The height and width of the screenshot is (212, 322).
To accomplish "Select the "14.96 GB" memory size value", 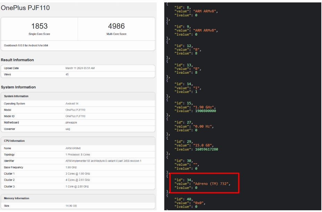I will [71, 206].
